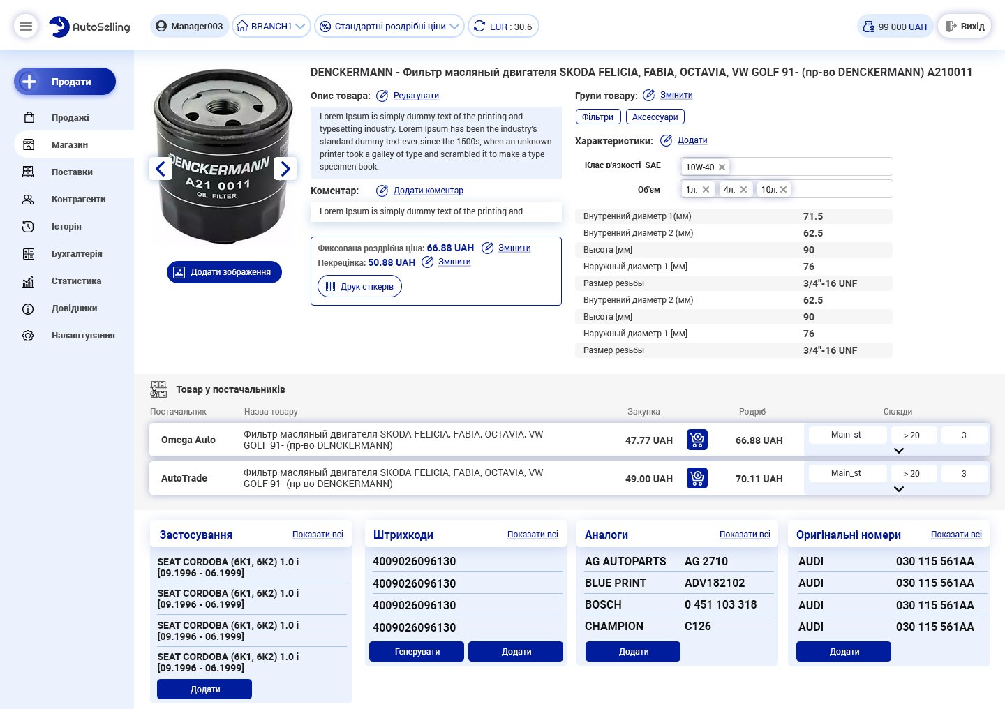This screenshot has height=709, width=1005.
Task: Click the AutoTrade supplier name
Action: pos(184,478)
